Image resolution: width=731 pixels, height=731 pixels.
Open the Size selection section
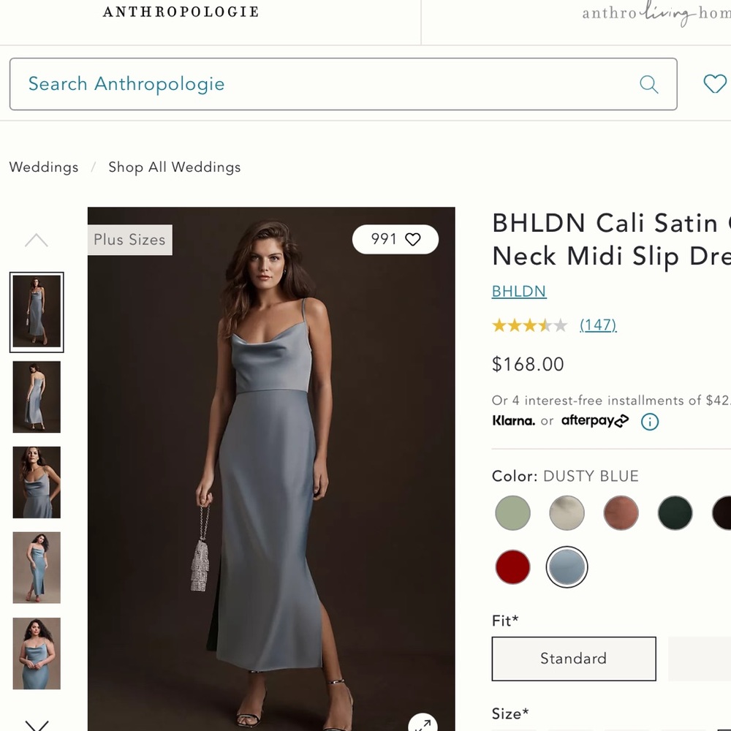click(x=510, y=713)
